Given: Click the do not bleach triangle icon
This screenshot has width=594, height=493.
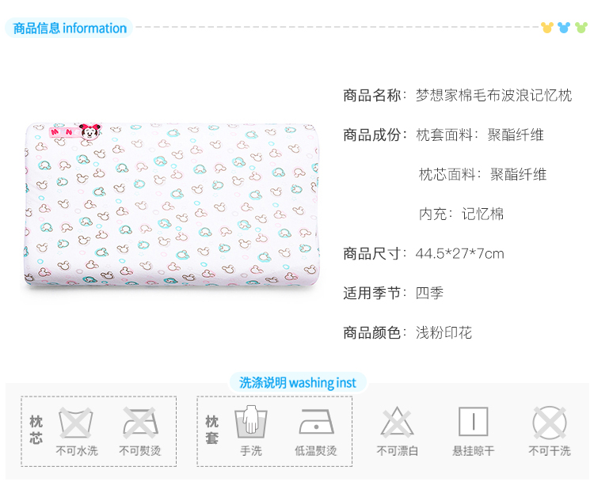Looking at the screenshot, I should point(397,422).
